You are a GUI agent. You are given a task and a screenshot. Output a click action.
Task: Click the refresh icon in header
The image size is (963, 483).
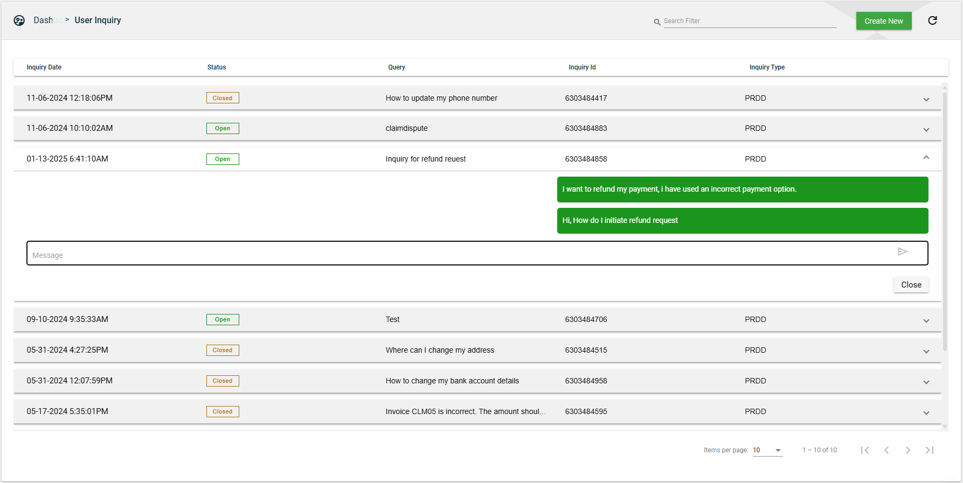(932, 20)
